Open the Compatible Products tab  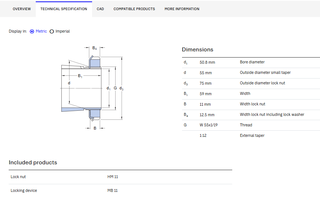pyautogui.click(x=134, y=9)
